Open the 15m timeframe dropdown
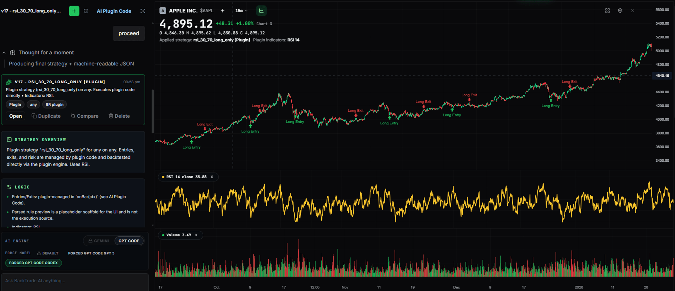675x291 pixels. coord(241,11)
